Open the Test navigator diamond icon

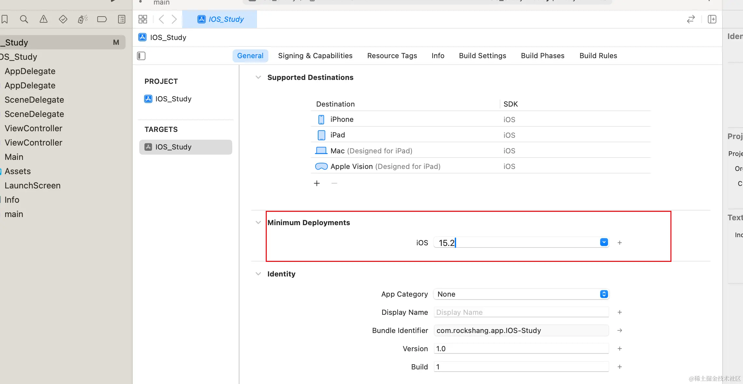tap(63, 19)
